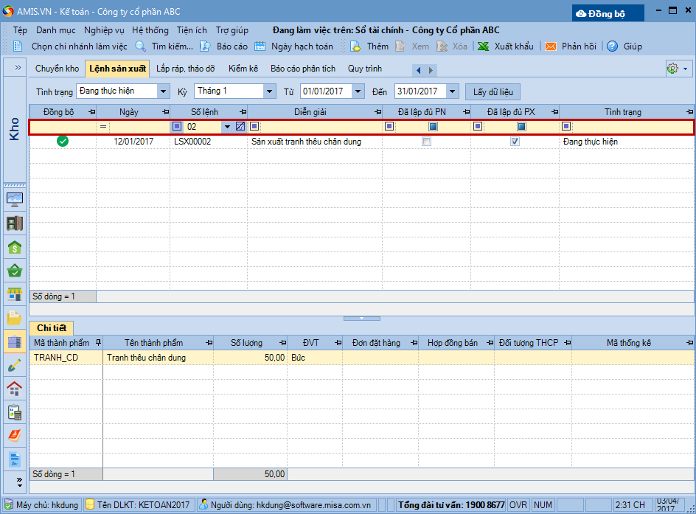Click the Phản hồi envelope icon
The image size is (696, 514).
(551, 46)
